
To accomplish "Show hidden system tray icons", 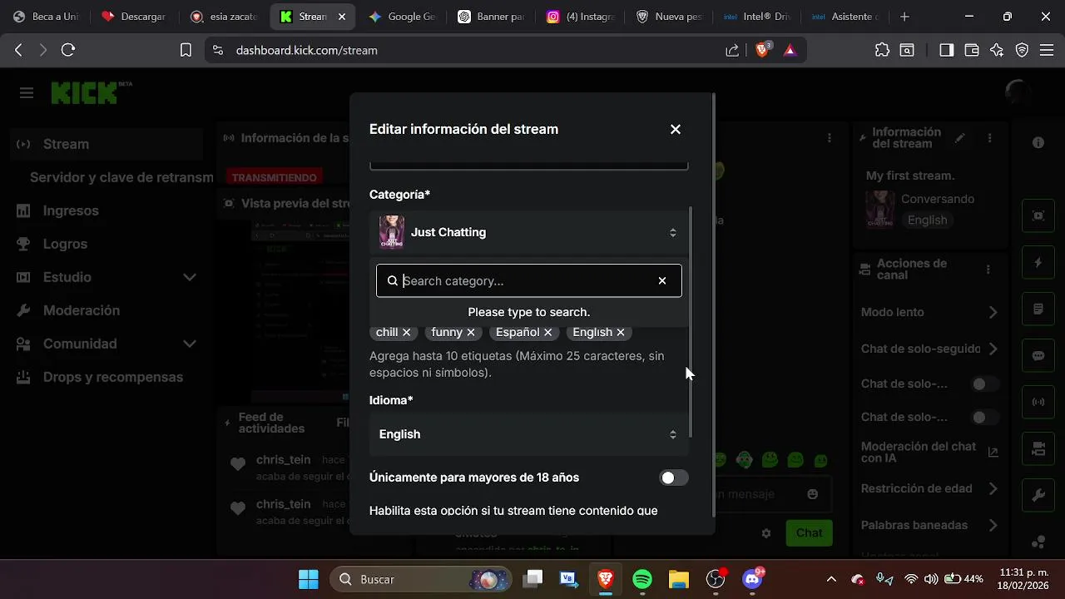I will coord(831,579).
